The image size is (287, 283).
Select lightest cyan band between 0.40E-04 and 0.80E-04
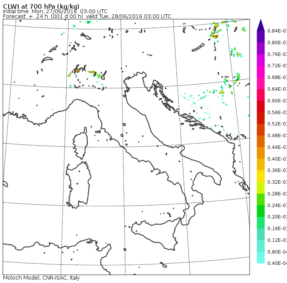coord(261,258)
